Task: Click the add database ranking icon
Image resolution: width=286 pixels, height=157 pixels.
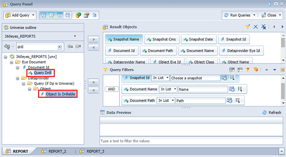Action: [240, 70]
